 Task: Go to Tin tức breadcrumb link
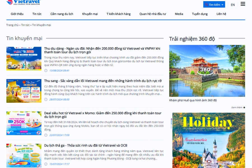pyautogui.click(x=25, y=25)
